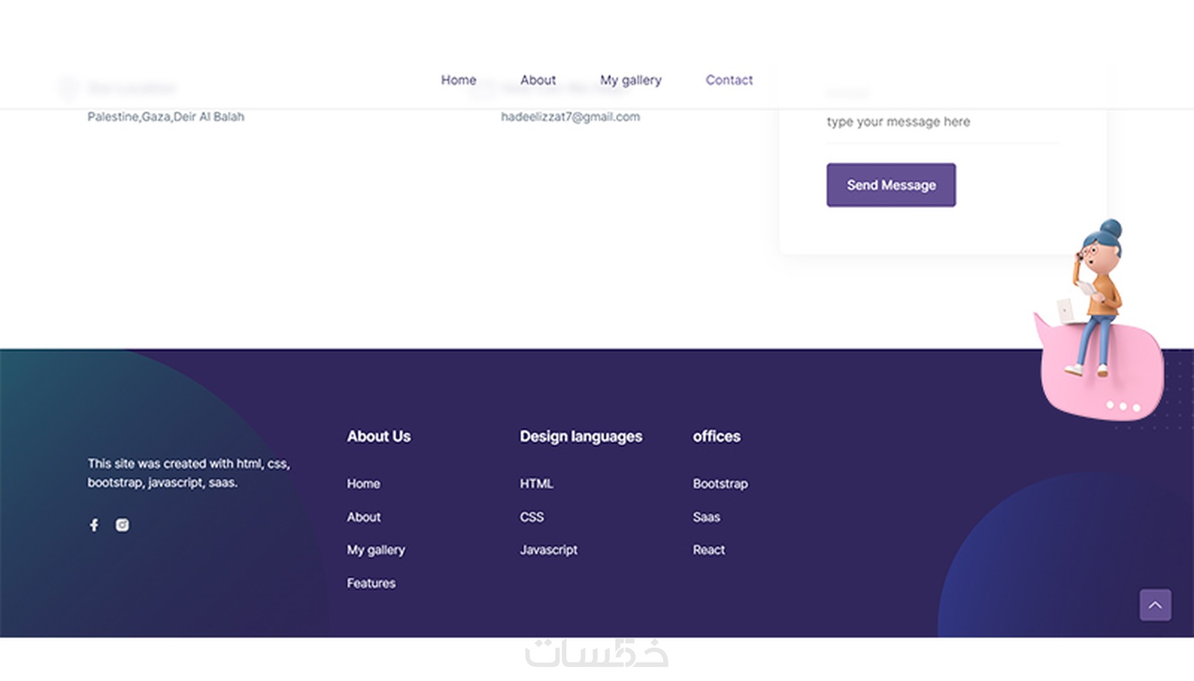Open About in top navigation

click(538, 80)
